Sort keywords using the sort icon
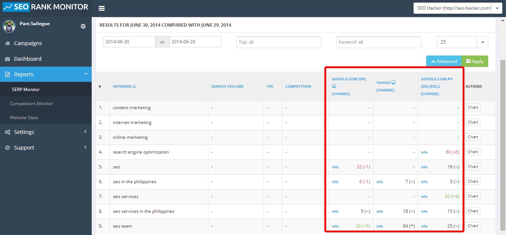Screen dimensions: 506x235 tap(135, 86)
